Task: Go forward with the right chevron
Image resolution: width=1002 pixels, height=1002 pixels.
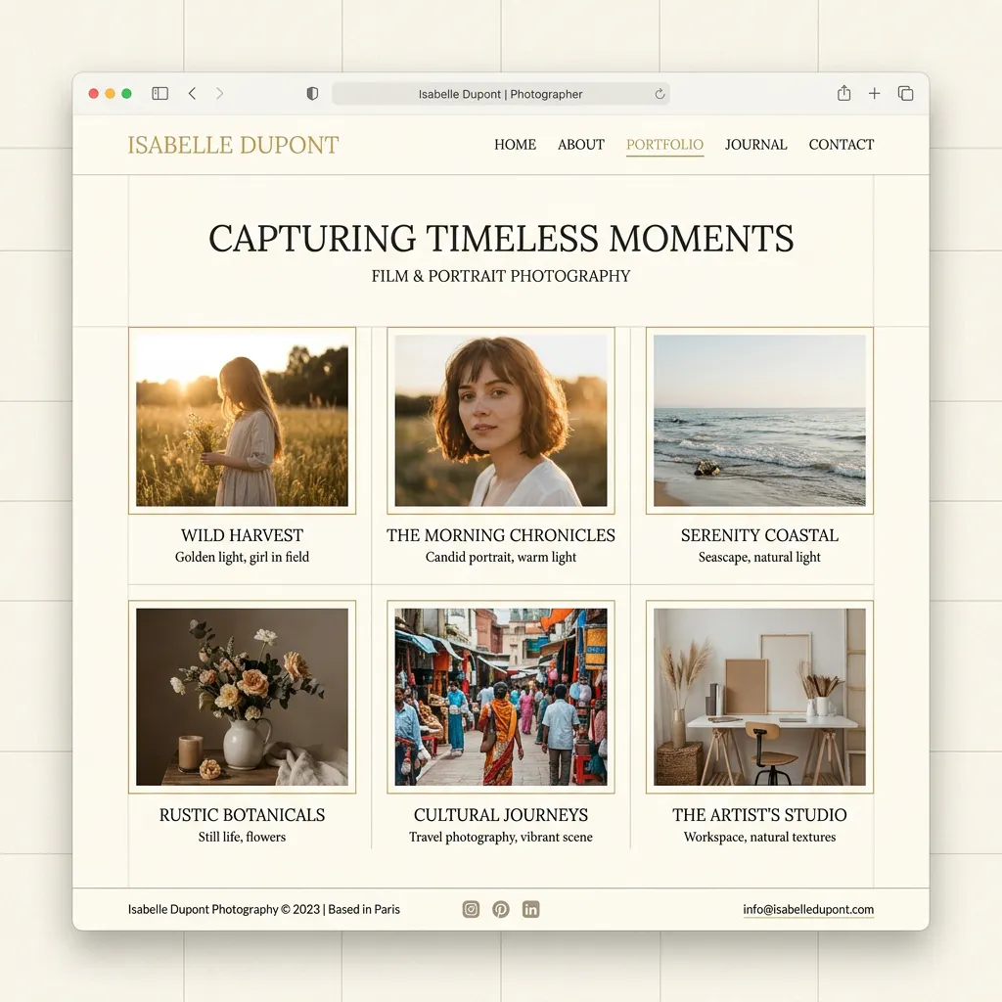Action: click(220, 93)
